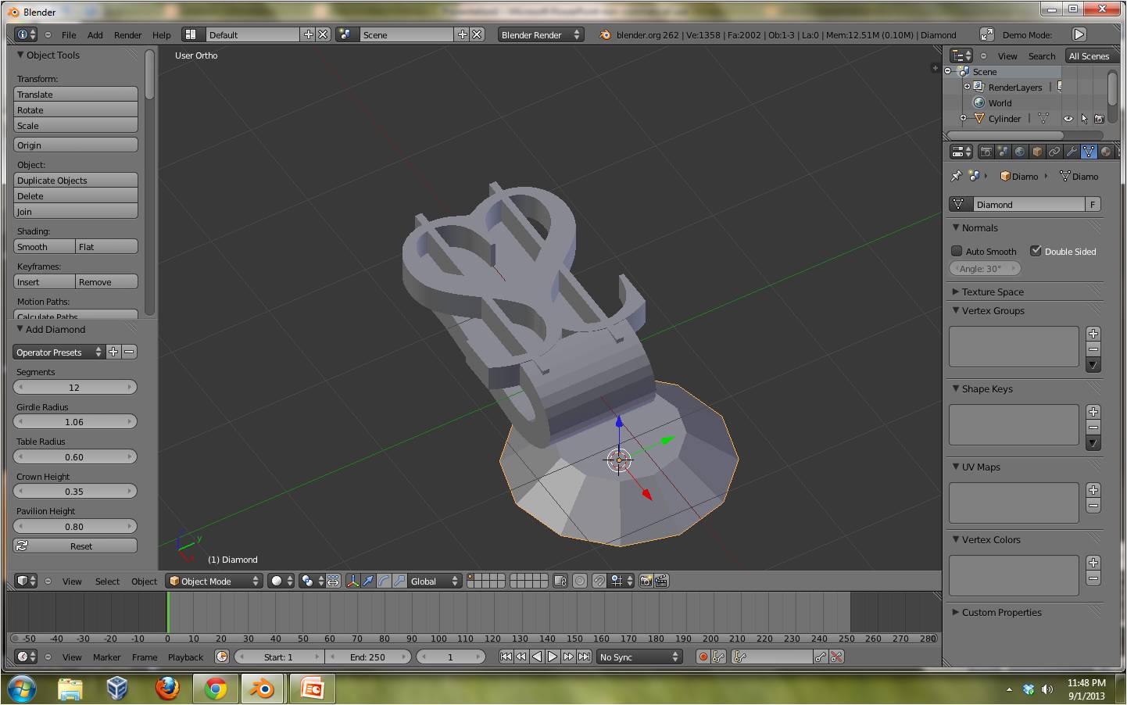The width and height of the screenshot is (1127, 705).
Task: Click Smooth shading button
Action: coord(45,246)
